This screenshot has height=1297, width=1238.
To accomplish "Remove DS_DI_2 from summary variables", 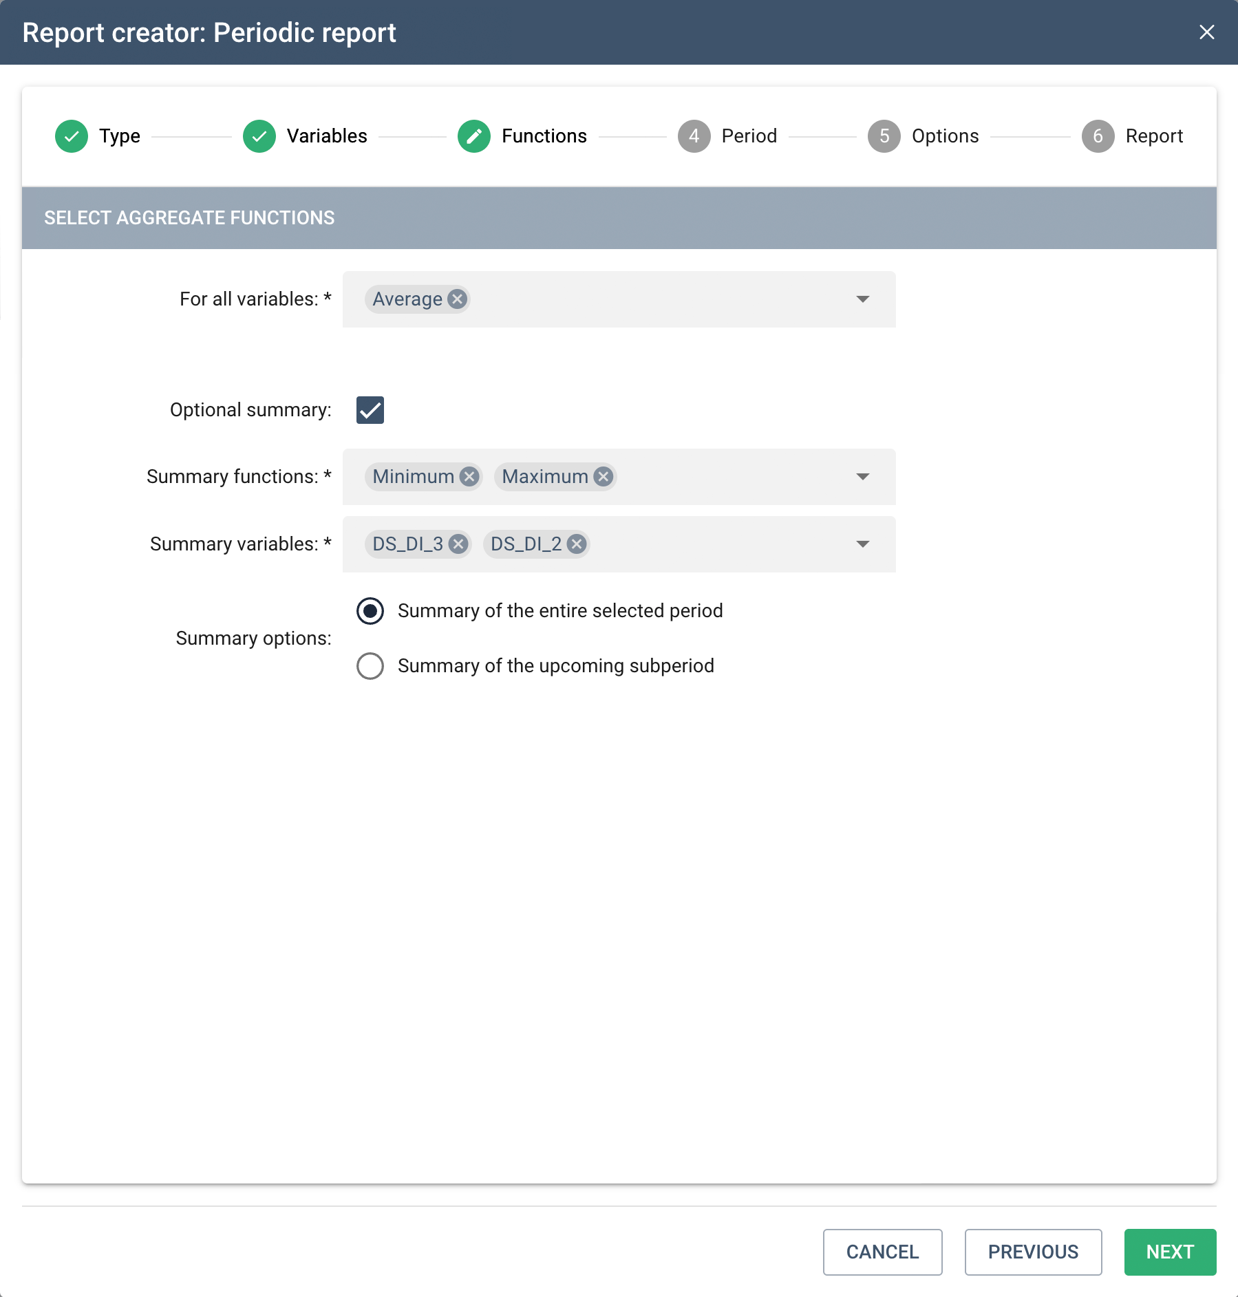I will pos(577,544).
